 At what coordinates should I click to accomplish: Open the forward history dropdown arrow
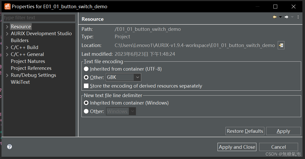tap(292, 17)
